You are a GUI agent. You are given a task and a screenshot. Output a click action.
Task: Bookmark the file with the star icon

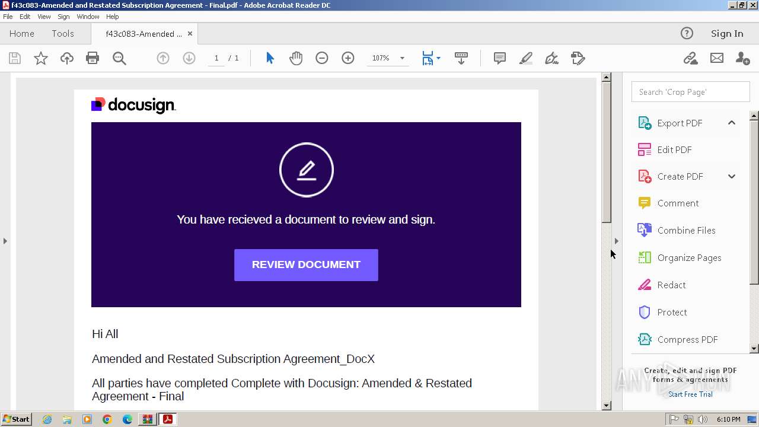click(41, 58)
